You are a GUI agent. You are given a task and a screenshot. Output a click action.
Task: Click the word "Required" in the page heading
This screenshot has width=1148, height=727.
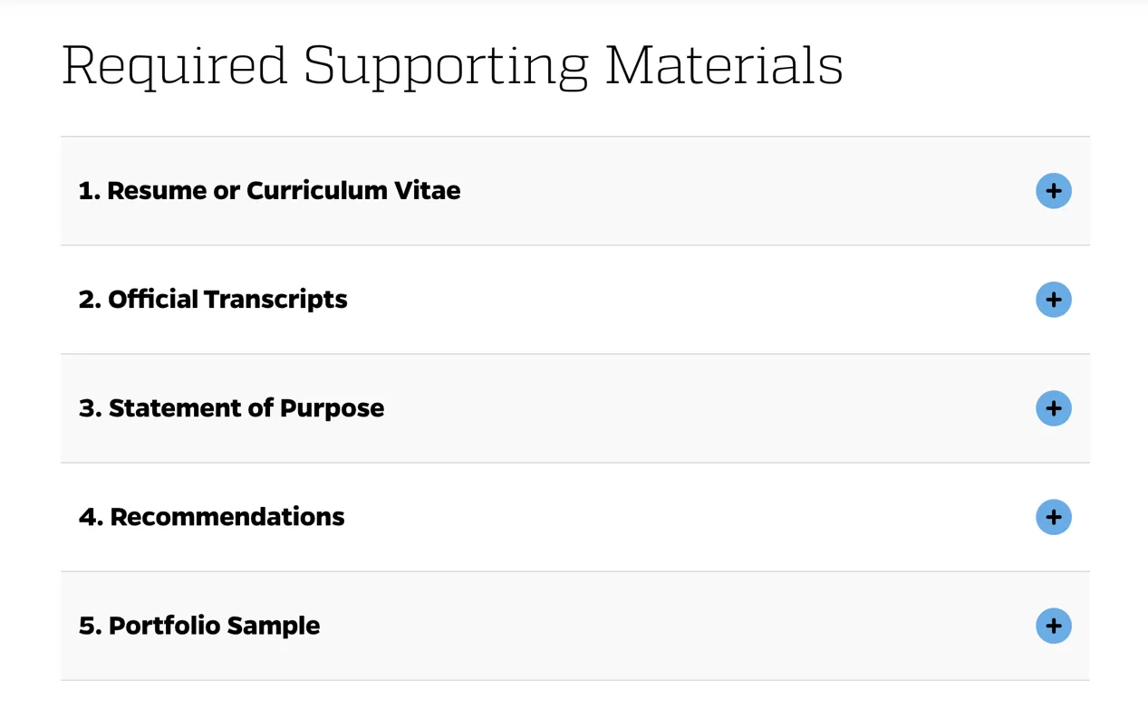(174, 65)
